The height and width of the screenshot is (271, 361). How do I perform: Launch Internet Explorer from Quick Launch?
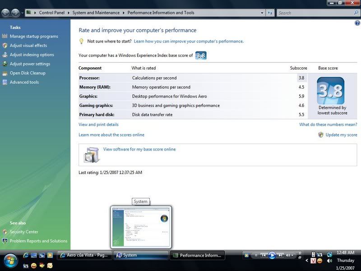26,255
